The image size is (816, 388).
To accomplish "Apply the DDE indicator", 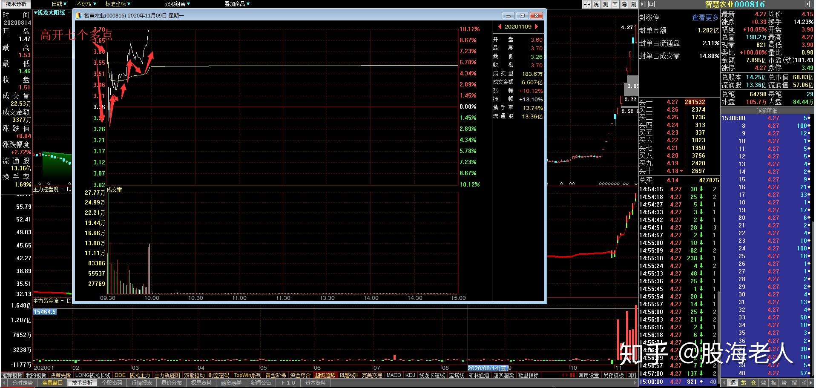I will 120,375.
